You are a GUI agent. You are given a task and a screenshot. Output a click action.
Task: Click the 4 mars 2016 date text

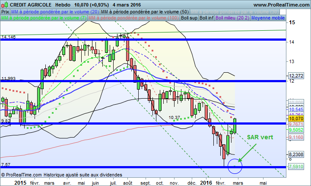[127, 5]
